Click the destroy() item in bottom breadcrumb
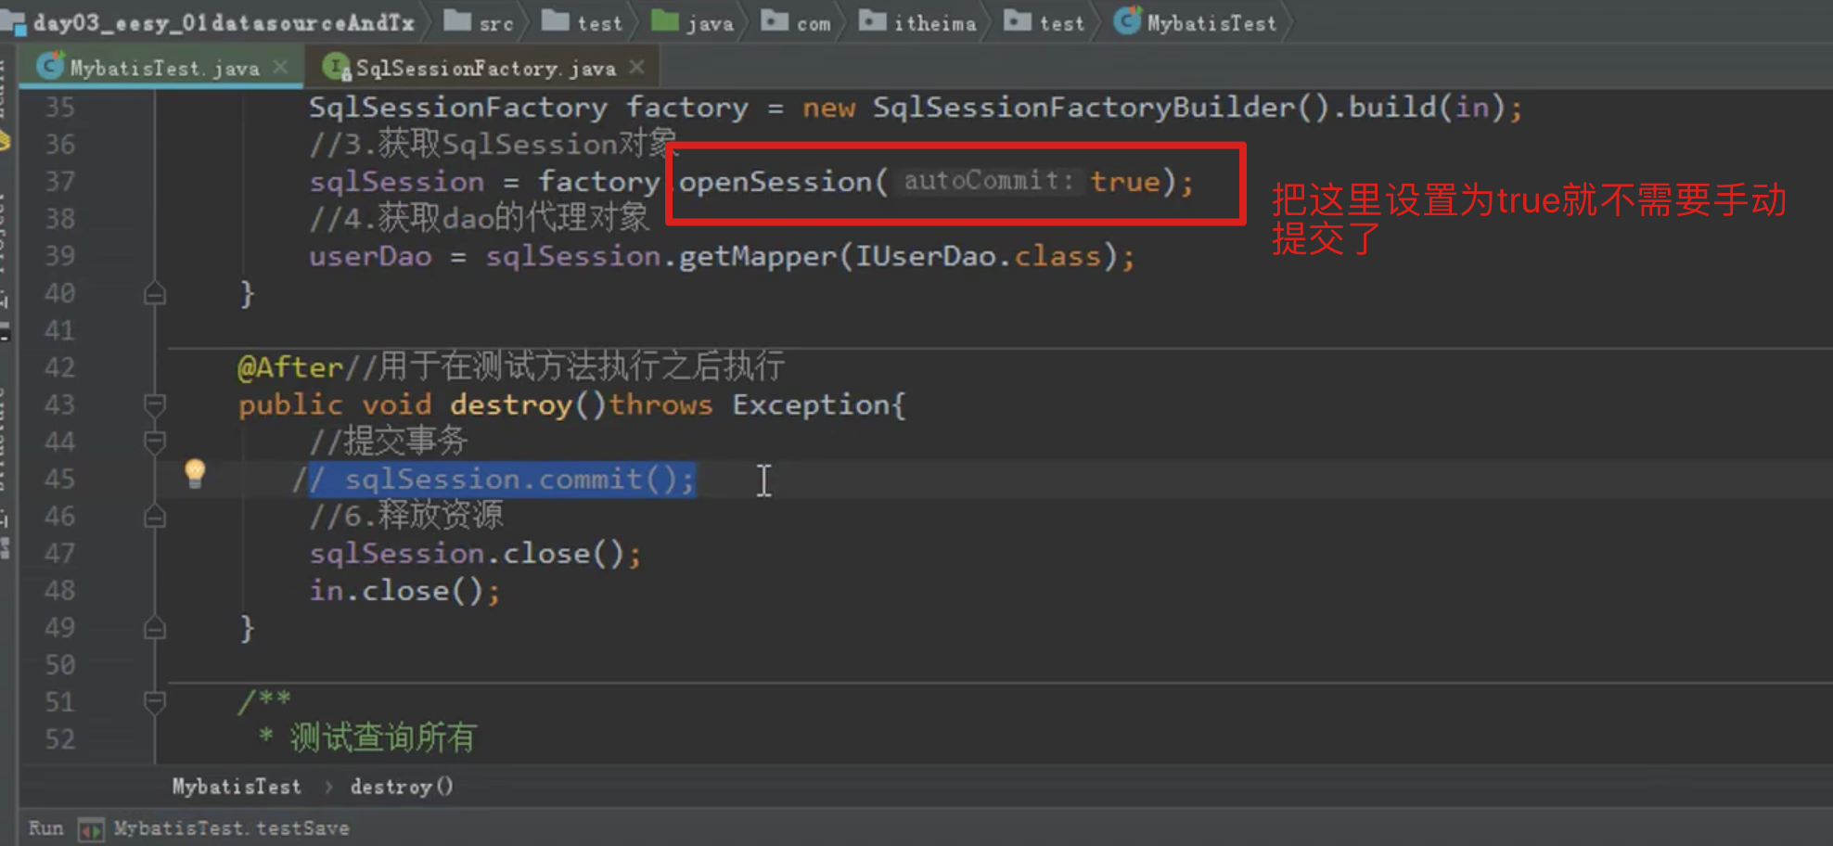This screenshot has width=1833, height=846. pos(402,787)
